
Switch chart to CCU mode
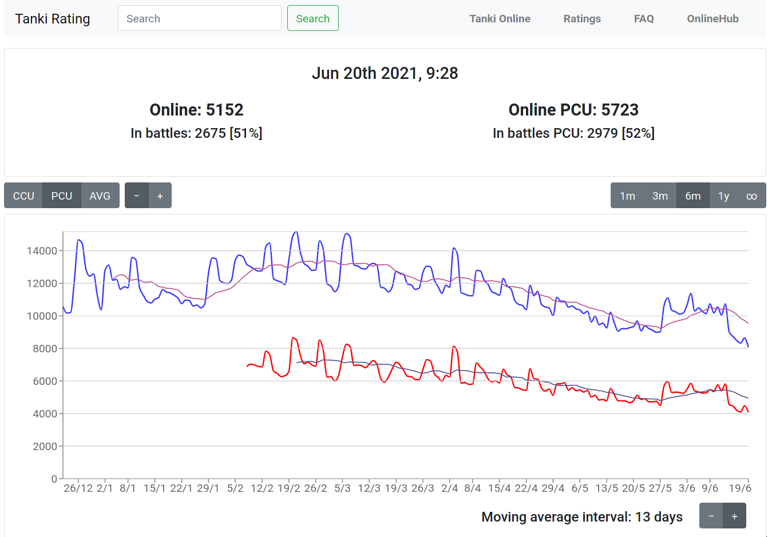(23, 196)
